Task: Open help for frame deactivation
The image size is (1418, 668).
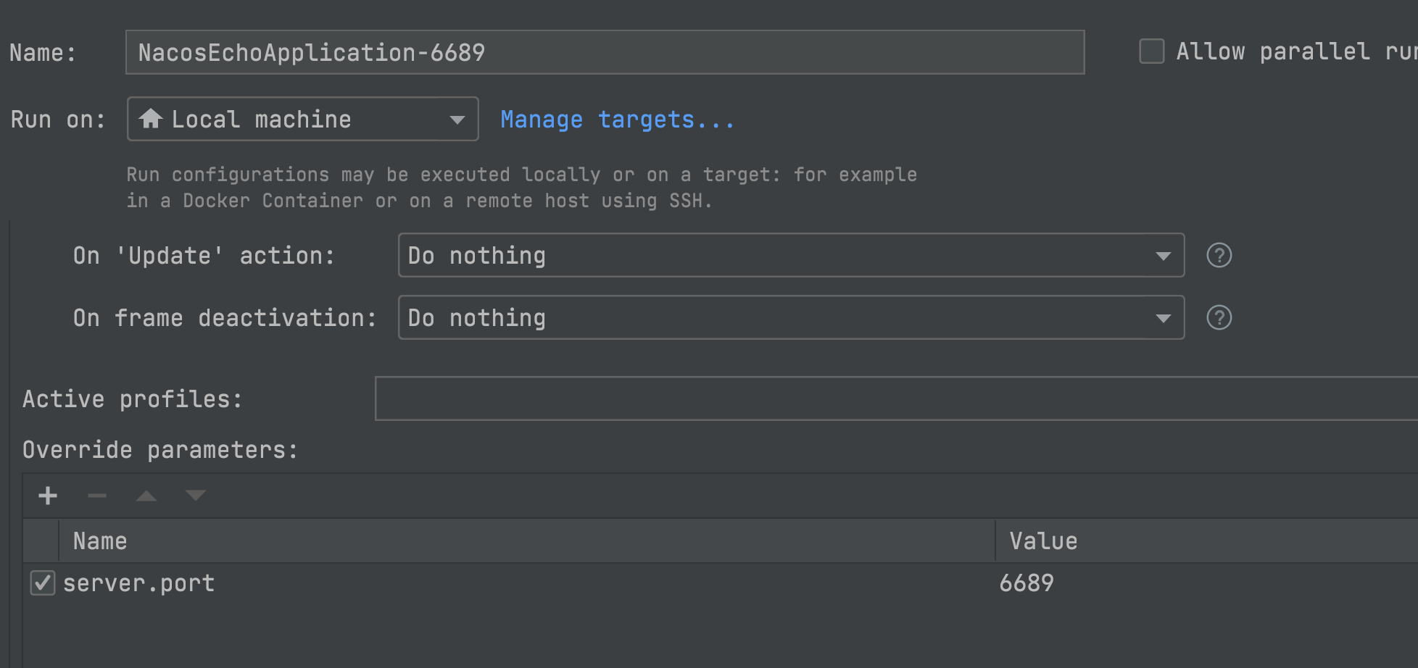Action: (1219, 318)
